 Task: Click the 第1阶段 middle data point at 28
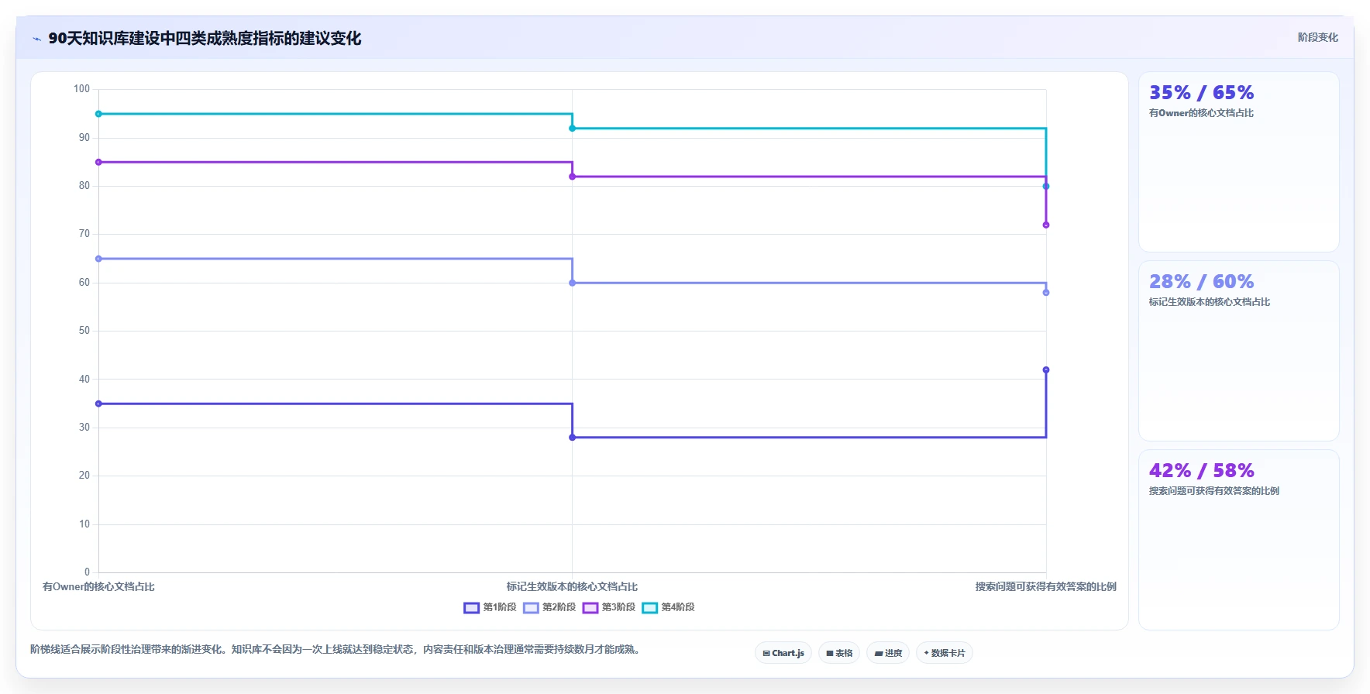coord(573,438)
